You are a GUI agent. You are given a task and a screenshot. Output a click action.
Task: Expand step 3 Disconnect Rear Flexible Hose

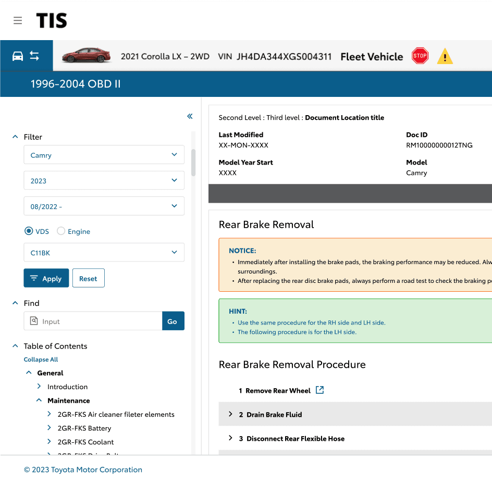pos(230,438)
